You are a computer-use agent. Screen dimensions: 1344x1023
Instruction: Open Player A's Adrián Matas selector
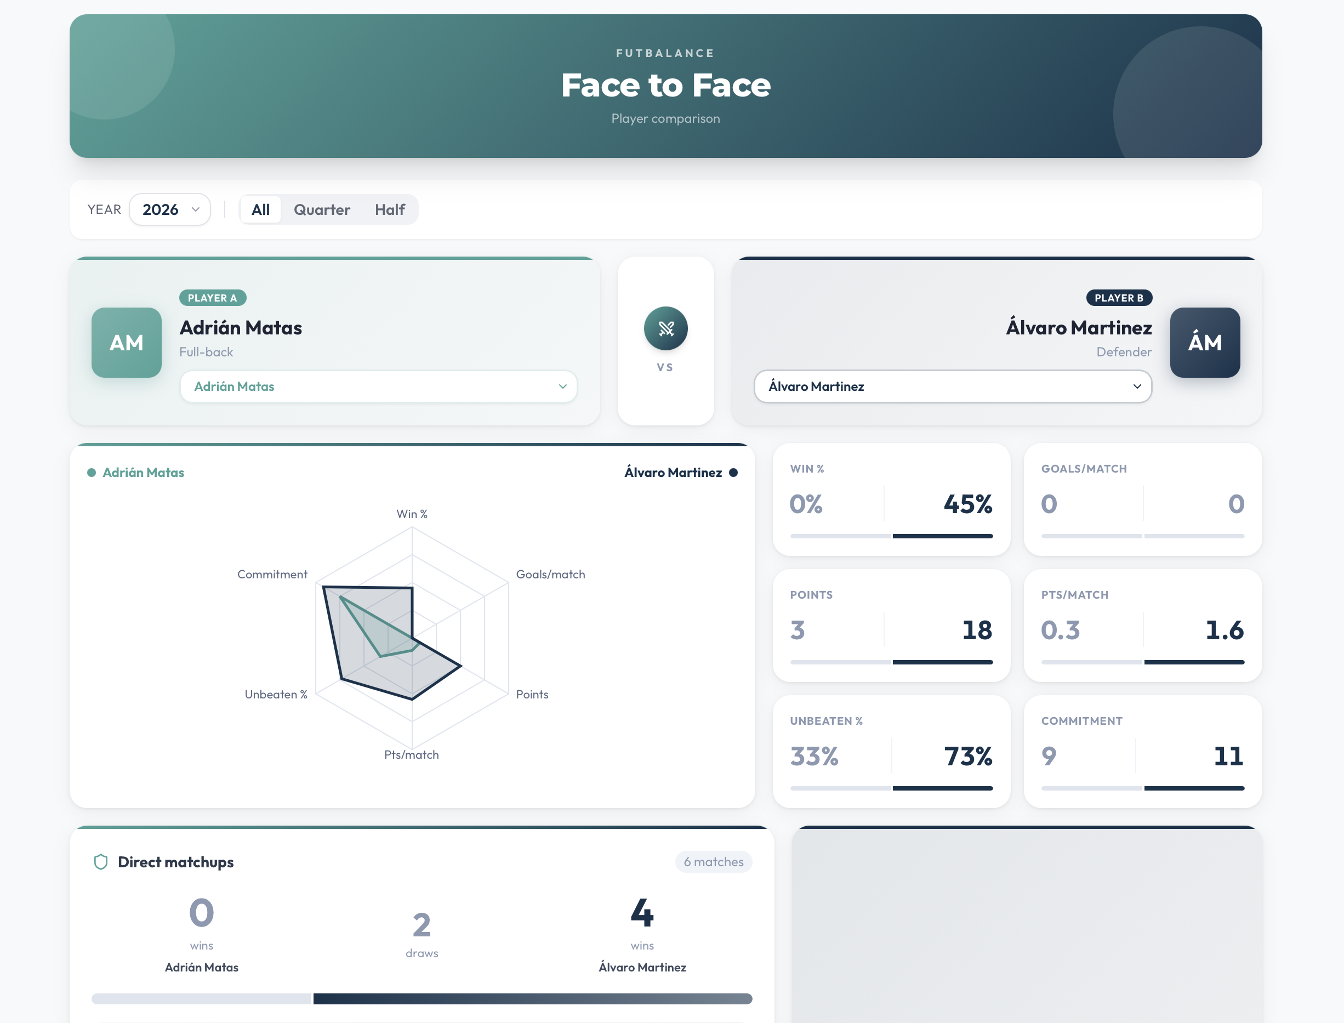379,386
